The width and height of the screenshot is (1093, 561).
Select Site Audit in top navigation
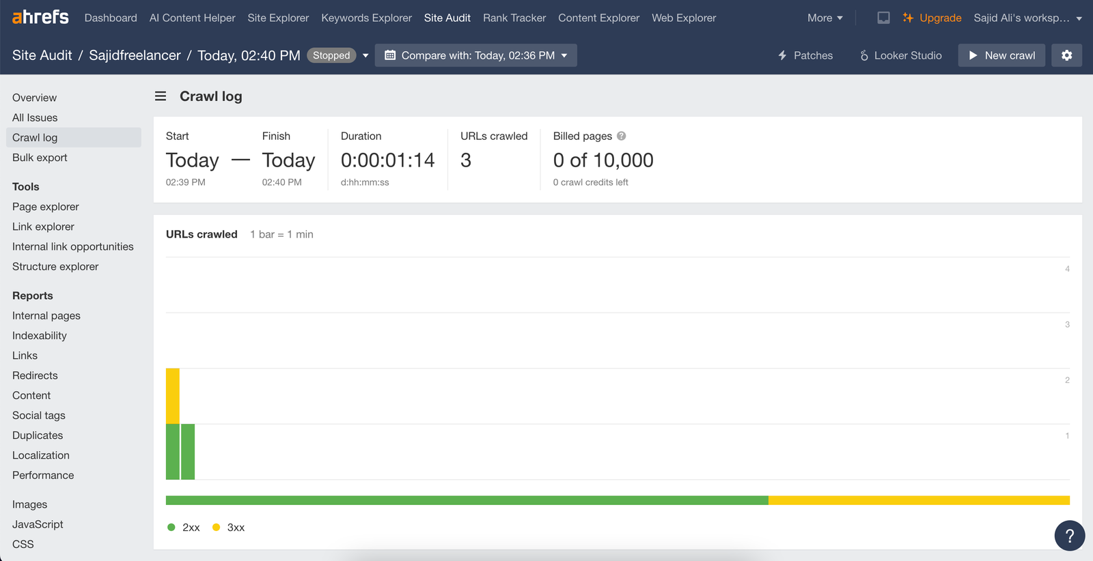447,18
